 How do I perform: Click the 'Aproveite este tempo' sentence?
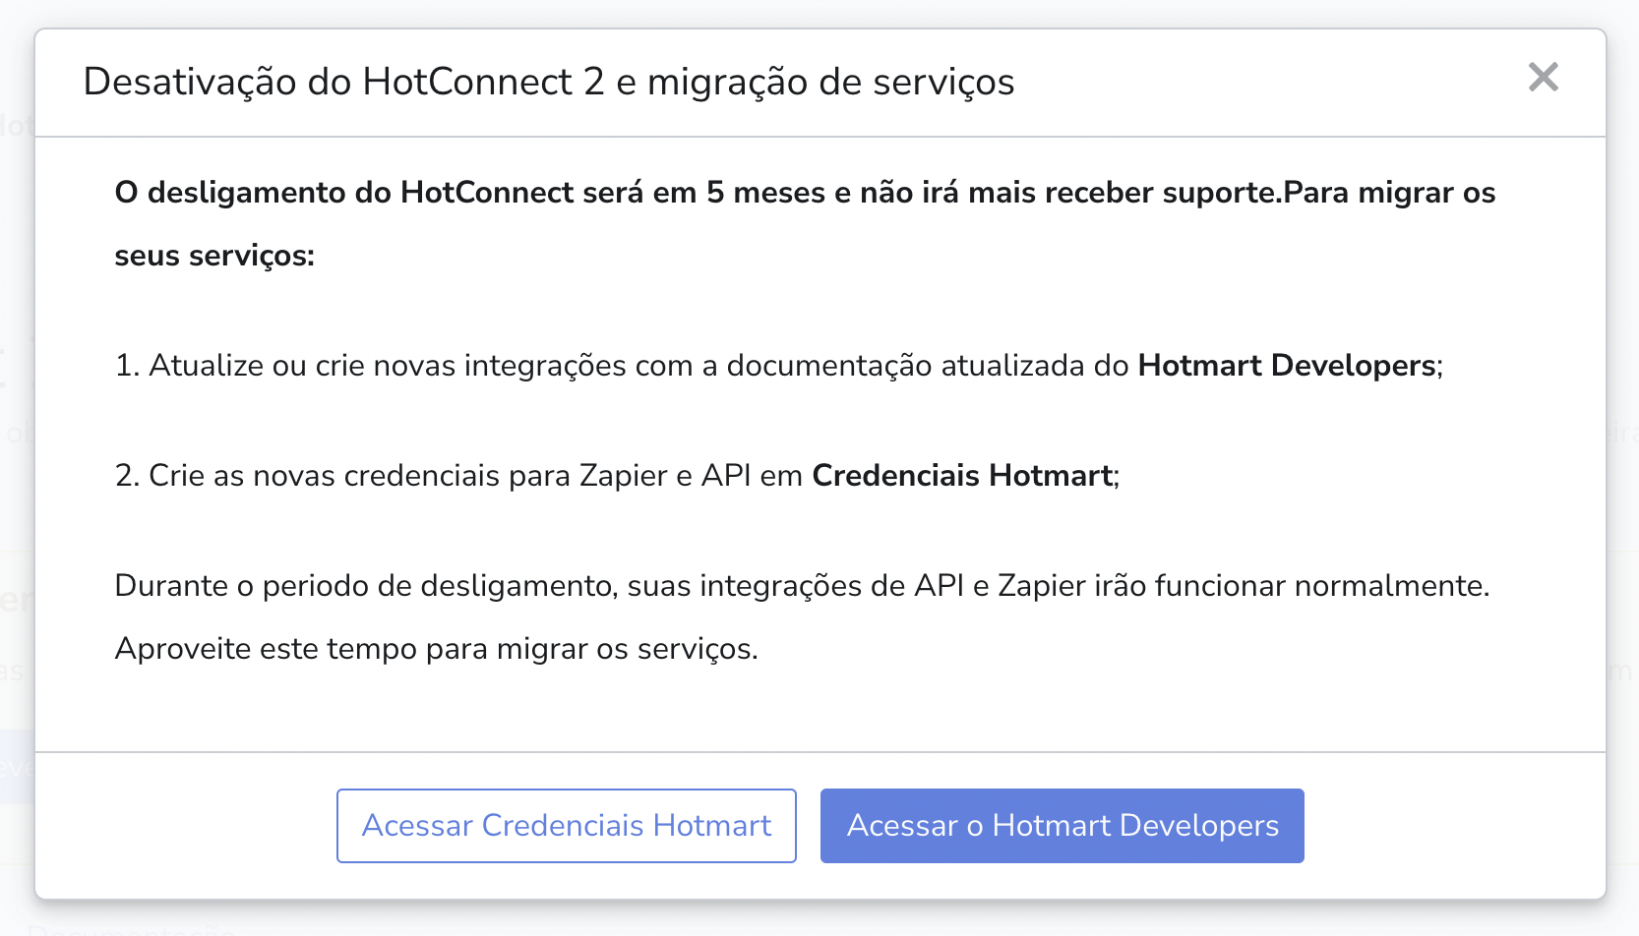click(x=437, y=649)
